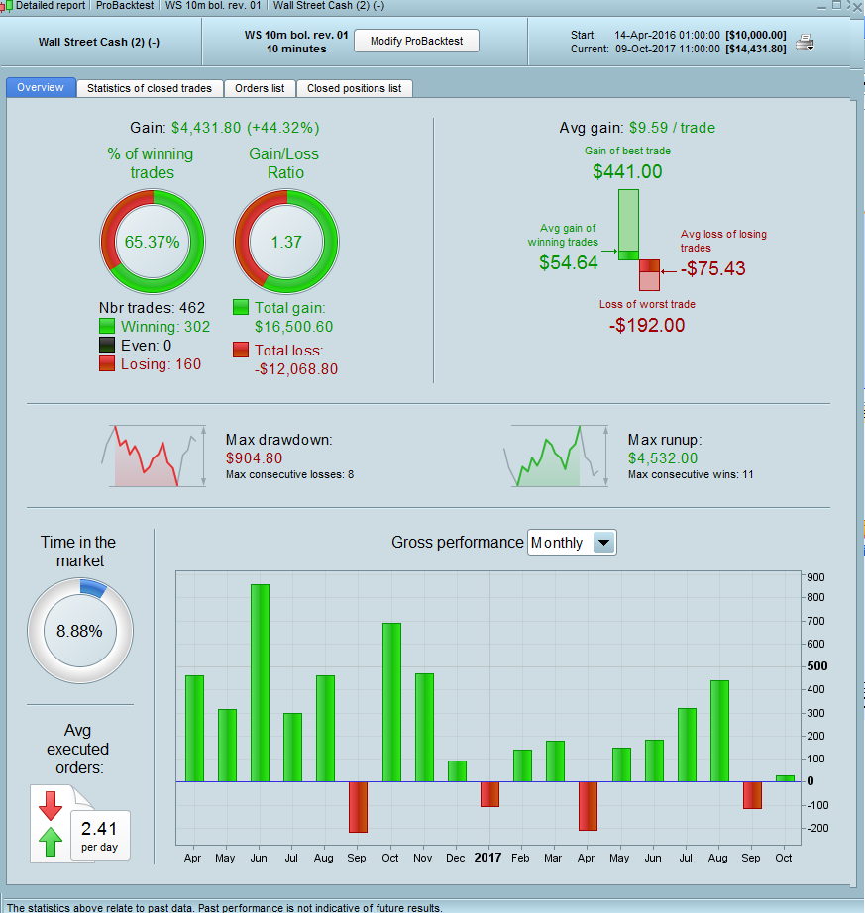Image resolution: width=865 pixels, height=913 pixels.
Task: Click the Current balance [$14,431.80] value
Action: [x=755, y=49]
